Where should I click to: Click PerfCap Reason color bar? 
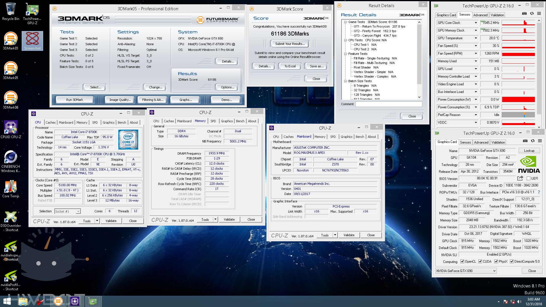[x=518, y=115]
